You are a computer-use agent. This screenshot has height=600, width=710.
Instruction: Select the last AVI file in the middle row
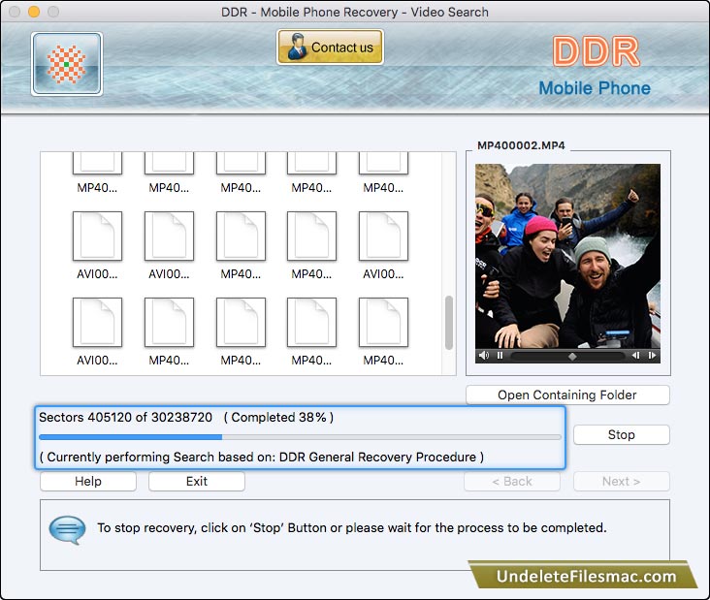point(383,245)
